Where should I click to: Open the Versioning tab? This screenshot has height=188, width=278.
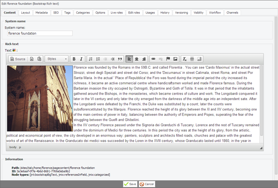click(182, 13)
